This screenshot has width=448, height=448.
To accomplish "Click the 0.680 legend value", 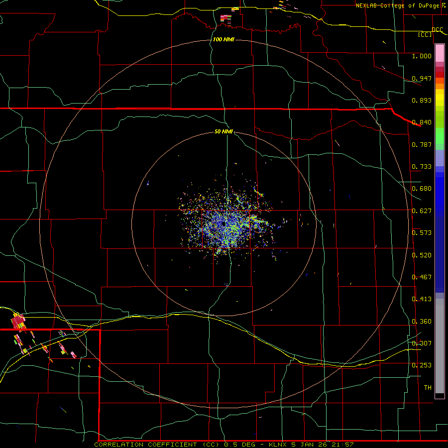I will (x=422, y=189).
